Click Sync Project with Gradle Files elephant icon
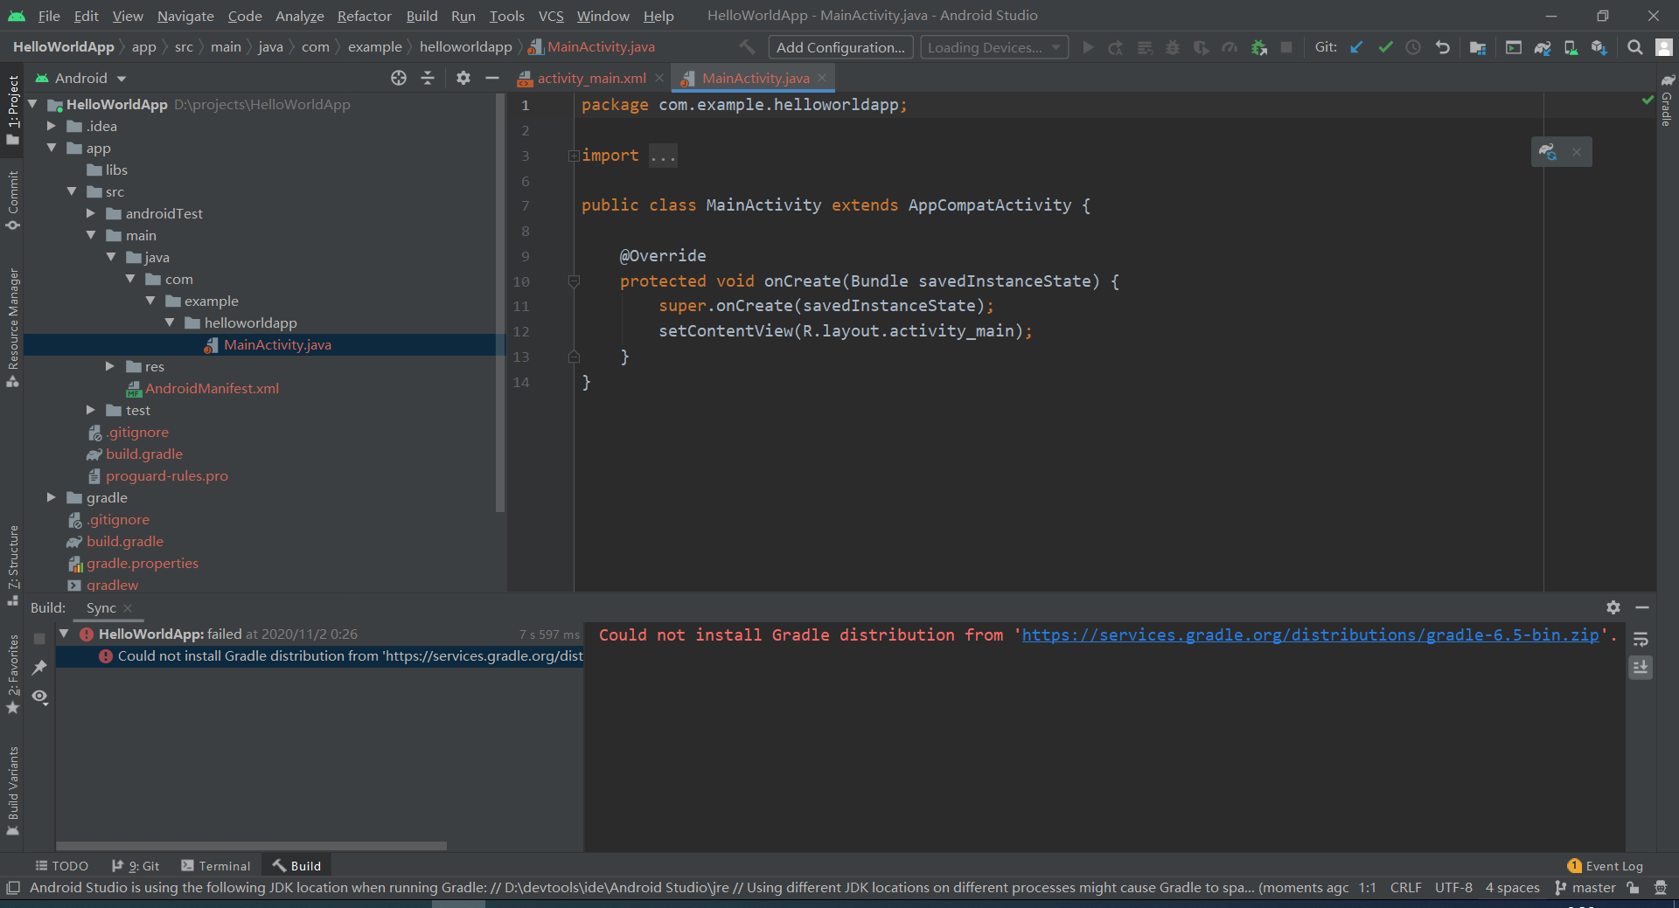This screenshot has width=1679, height=908. (1543, 47)
